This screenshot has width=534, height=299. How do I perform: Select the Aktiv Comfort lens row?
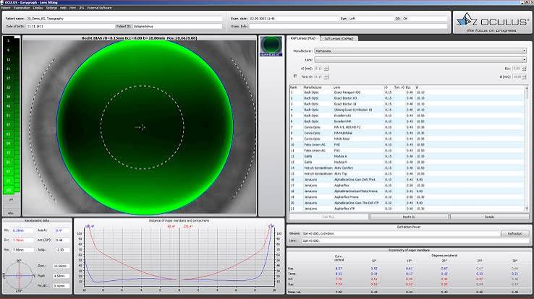click(407, 168)
